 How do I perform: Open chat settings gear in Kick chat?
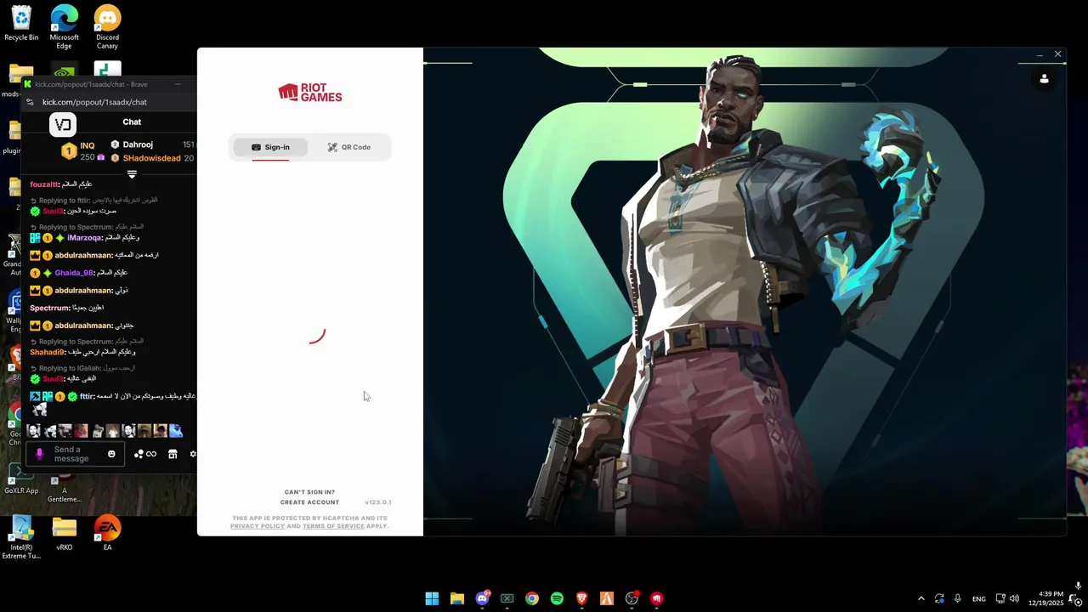193,454
